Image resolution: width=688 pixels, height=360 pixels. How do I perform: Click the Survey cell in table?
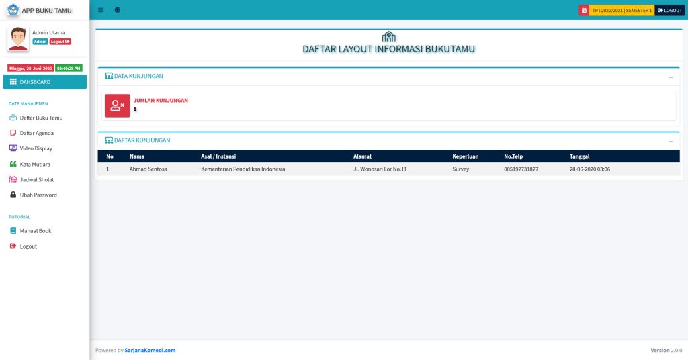pyautogui.click(x=461, y=169)
